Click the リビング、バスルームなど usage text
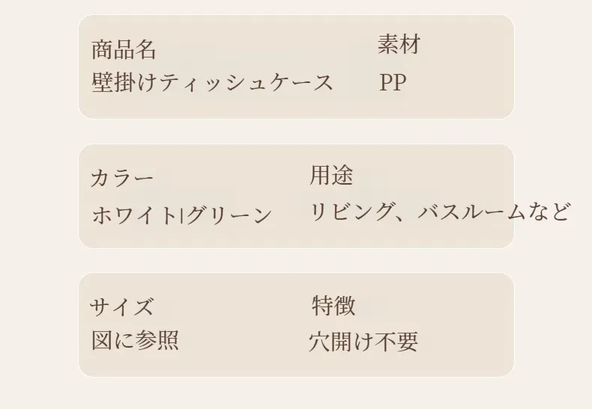The image size is (592, 409). [439, 212]
